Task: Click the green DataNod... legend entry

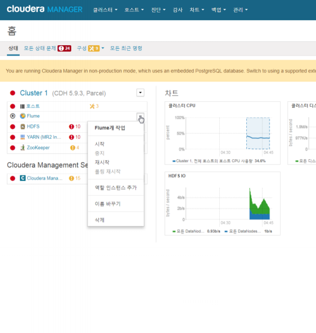Action: 197,231
